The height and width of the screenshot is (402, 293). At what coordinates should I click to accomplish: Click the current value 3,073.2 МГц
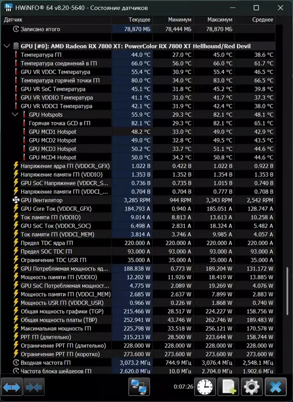[x=135, y=363]
